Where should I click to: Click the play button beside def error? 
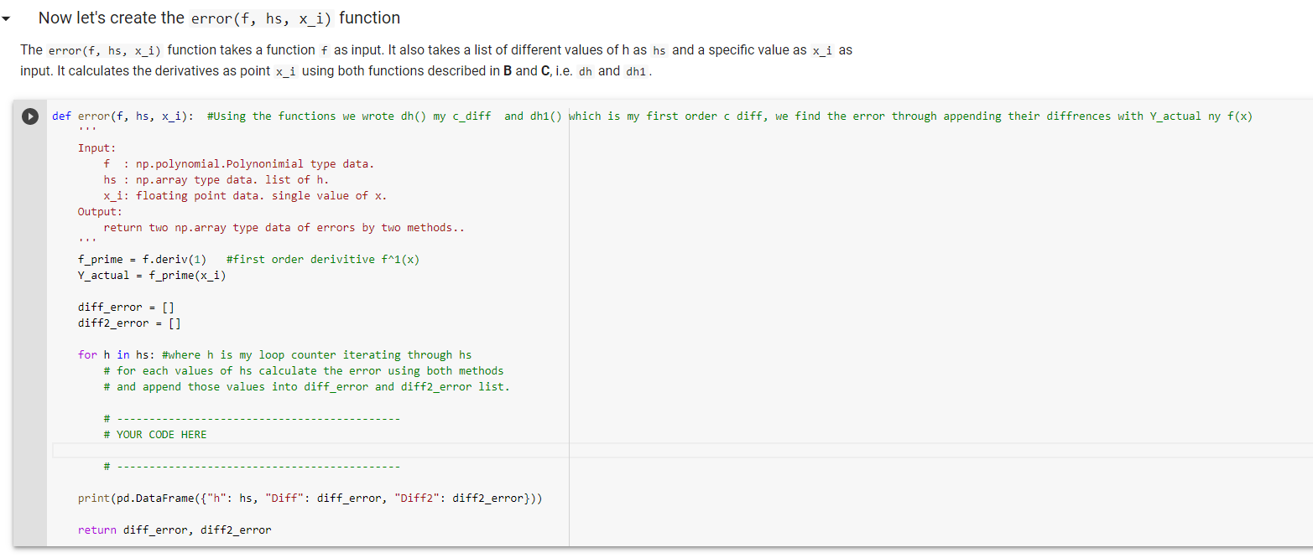30,116
